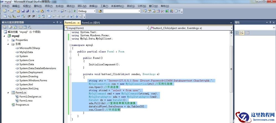
Task: Click the Undo arrow icon
Action: [48, 11]
